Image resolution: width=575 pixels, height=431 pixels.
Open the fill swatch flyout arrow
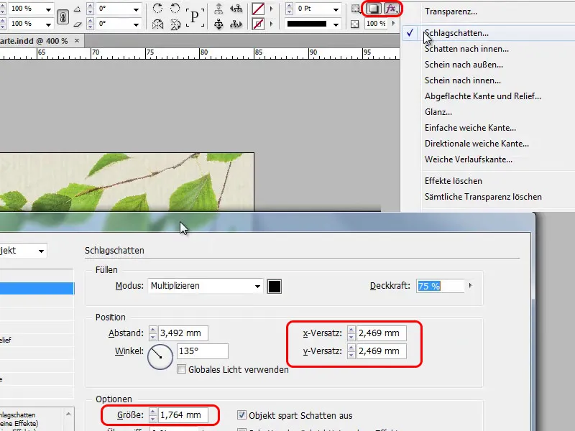click(x=272, y=9)
